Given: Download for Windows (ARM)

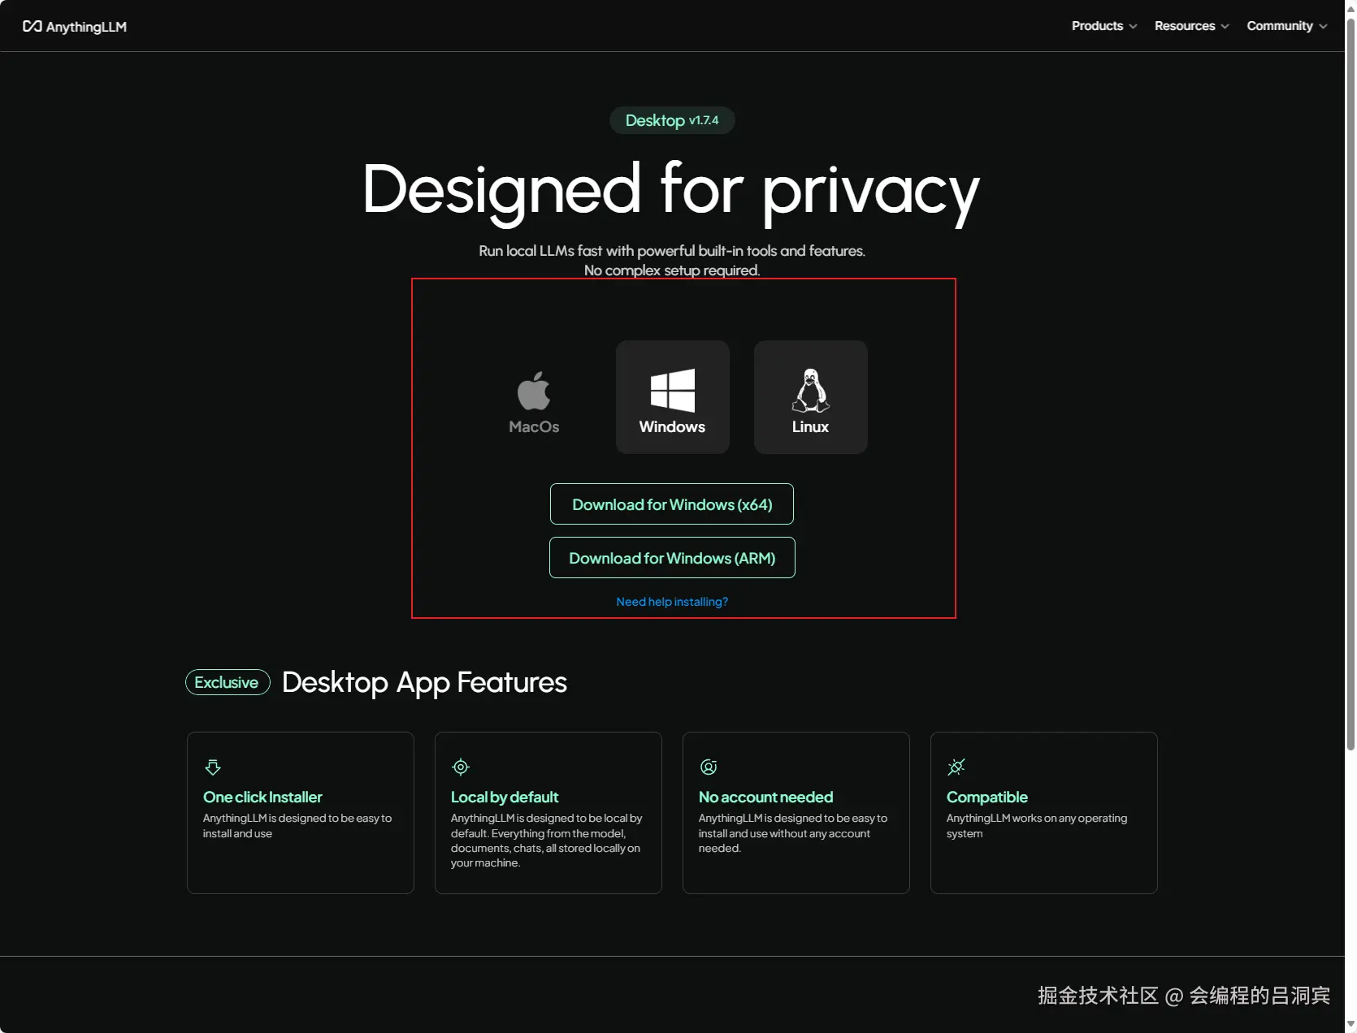Looking at the screenshot, I should [x=672, y=558].
